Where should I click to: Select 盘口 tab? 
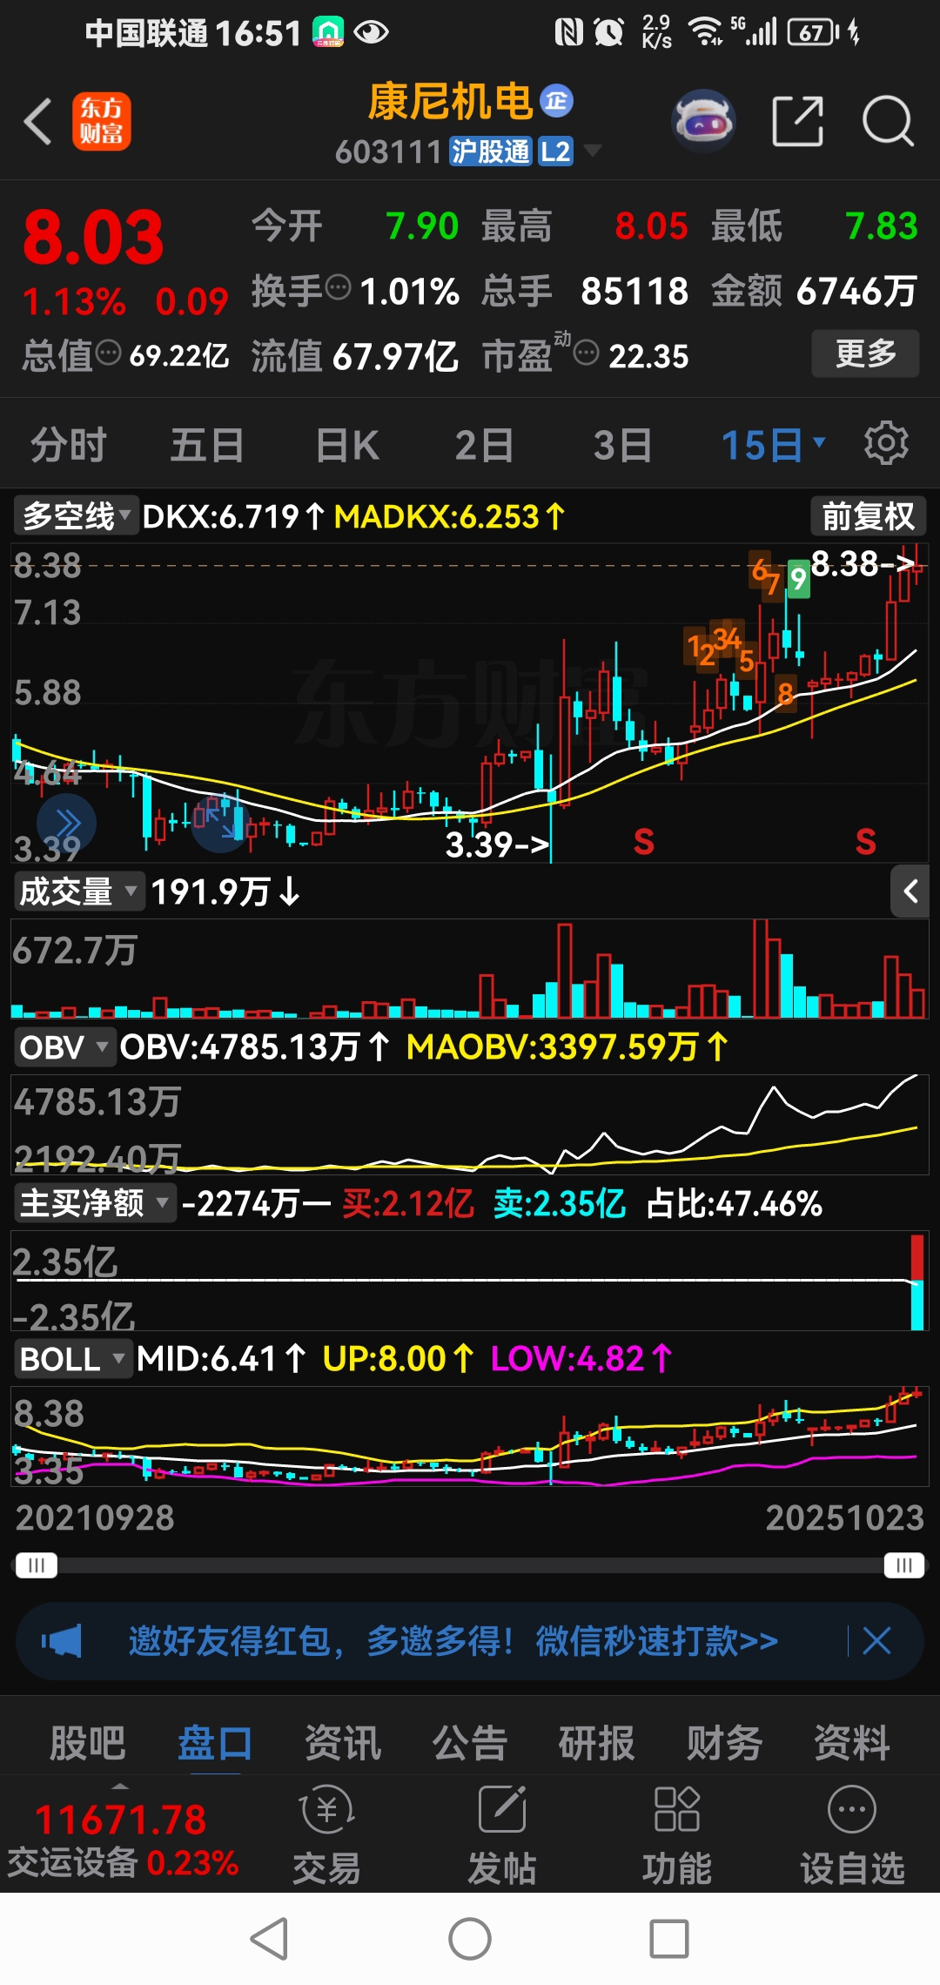[215, 1743]
